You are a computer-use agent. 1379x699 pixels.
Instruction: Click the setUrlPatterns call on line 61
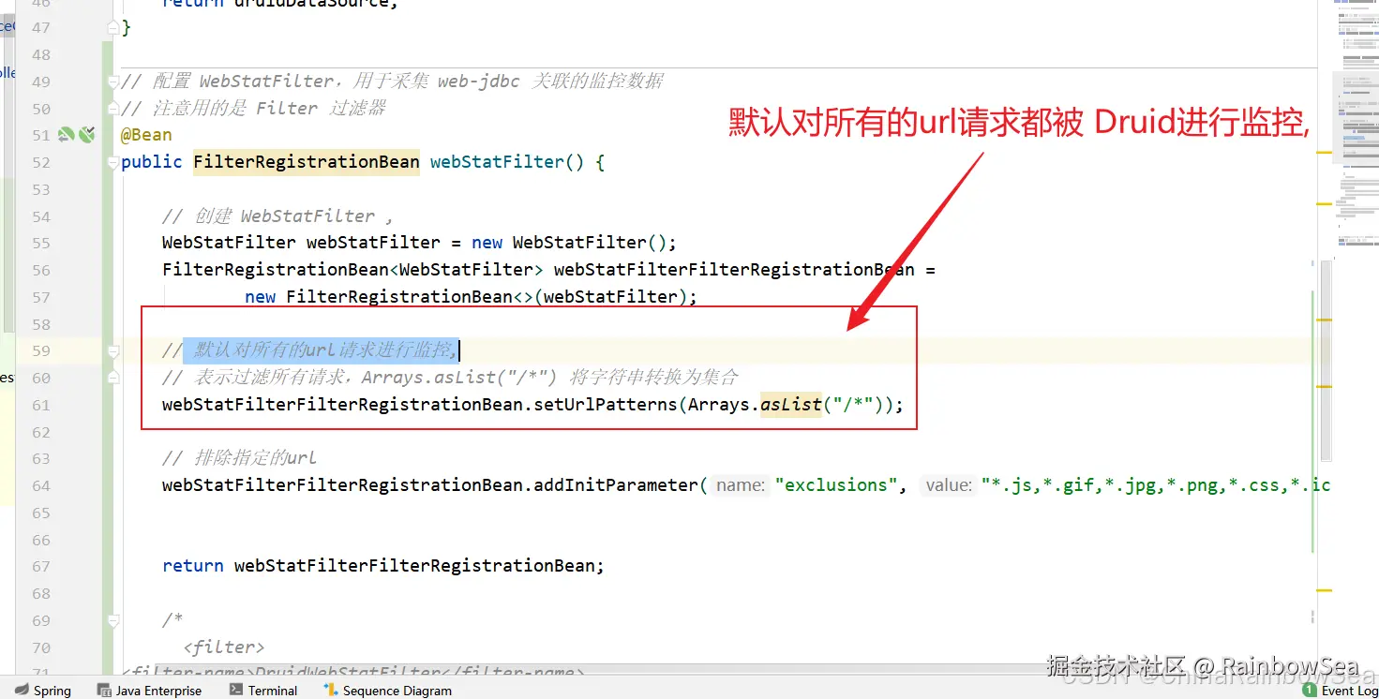606,405
